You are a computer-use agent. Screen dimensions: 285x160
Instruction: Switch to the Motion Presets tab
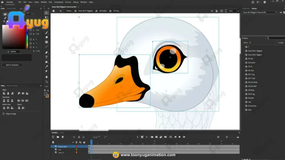point(12,86)
